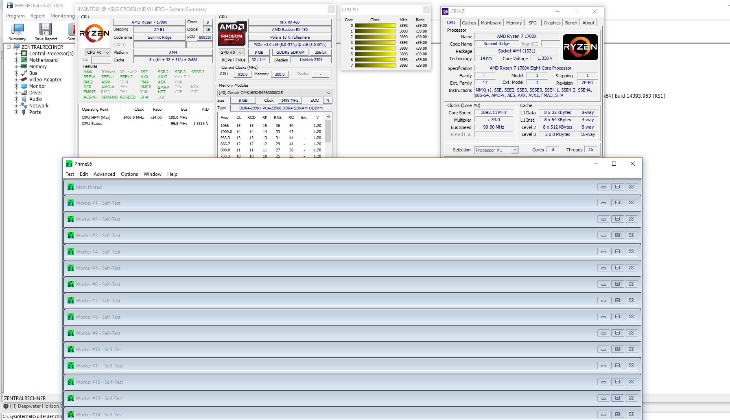Viewport: 730px width, 420px height.
Task: Open the Corsair memory module dropdown
Action: point(275,92)
